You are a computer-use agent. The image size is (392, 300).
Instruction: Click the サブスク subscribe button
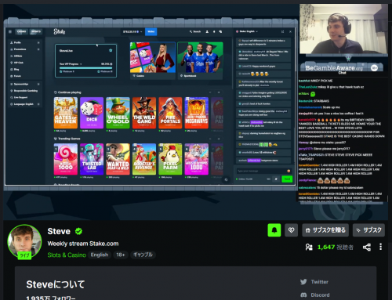pos(368,230)
